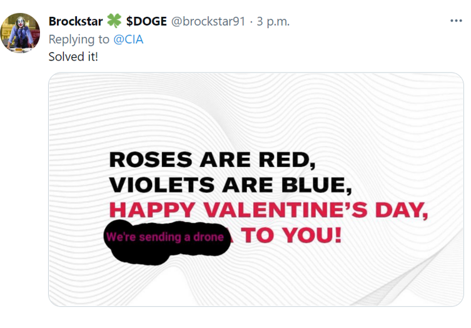Select the $DOGE text in display name
Image resolution: width=471 pixels, height=328 pixels.
[x=146, y=21]
